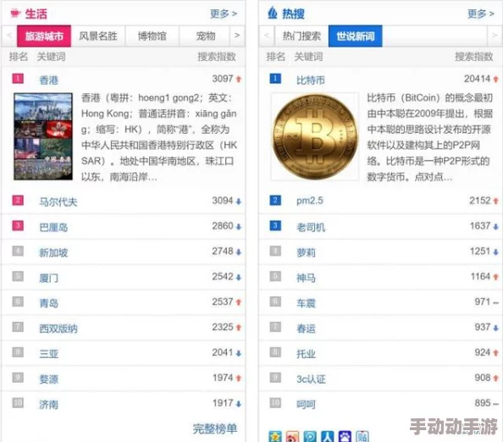Click search index value 3094

[x=223, y=201]
